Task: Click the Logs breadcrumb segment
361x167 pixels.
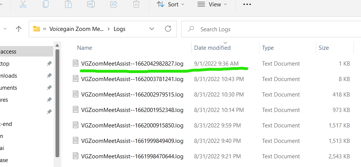Action: [119, 29]
